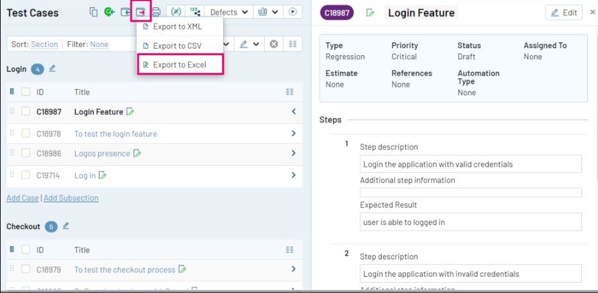This screenshot has width=598, height=293.
Task: Open the Defects dropdown
Action: pos(229,12)
